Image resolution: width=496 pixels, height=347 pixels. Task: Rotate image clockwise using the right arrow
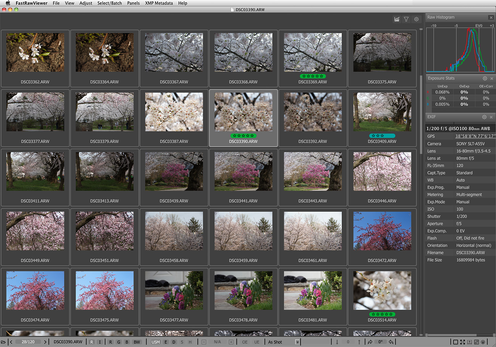coord(370,342)
